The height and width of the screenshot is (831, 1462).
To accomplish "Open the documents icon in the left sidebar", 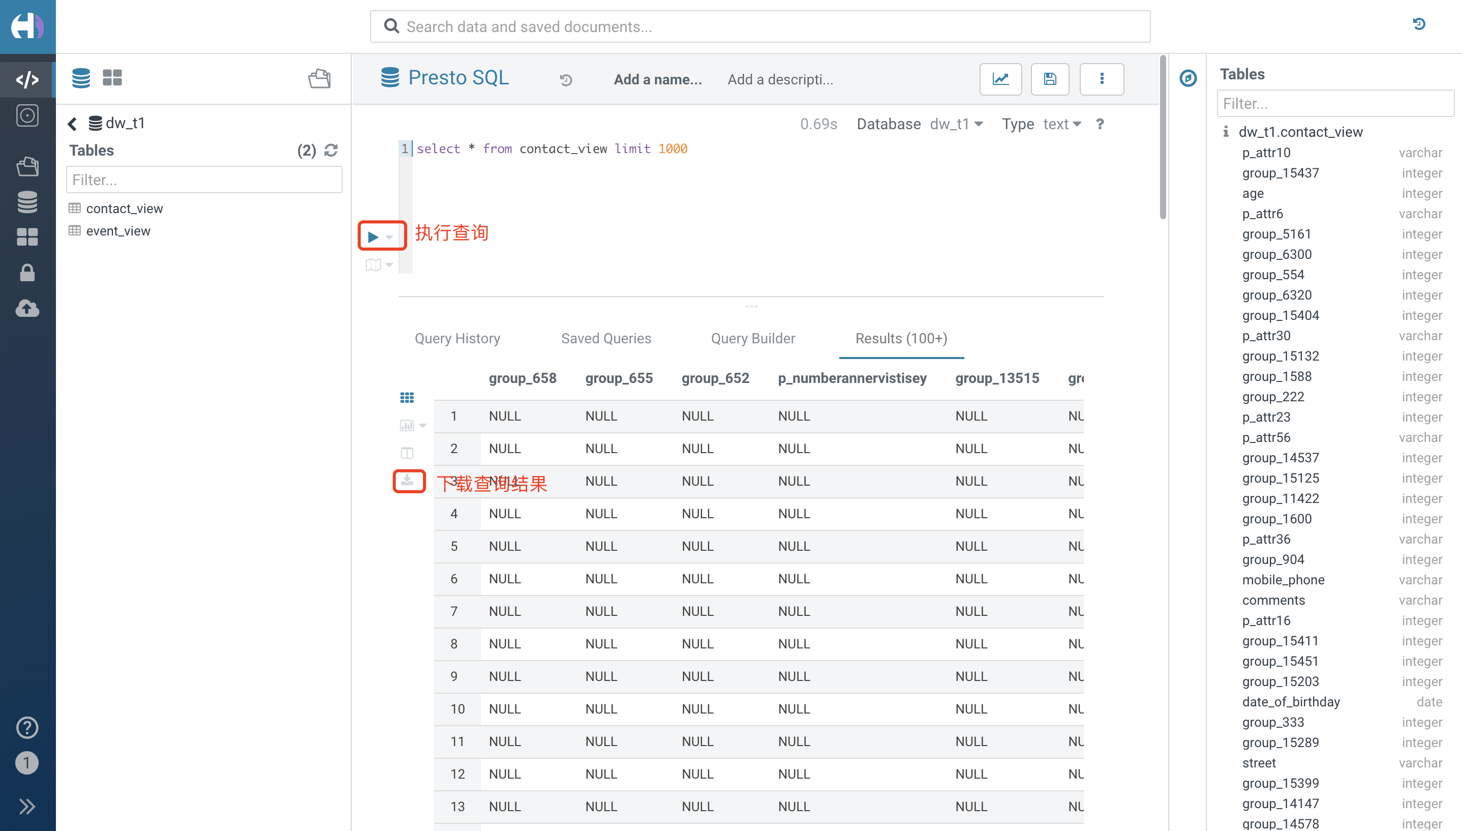I will (27, 166).
